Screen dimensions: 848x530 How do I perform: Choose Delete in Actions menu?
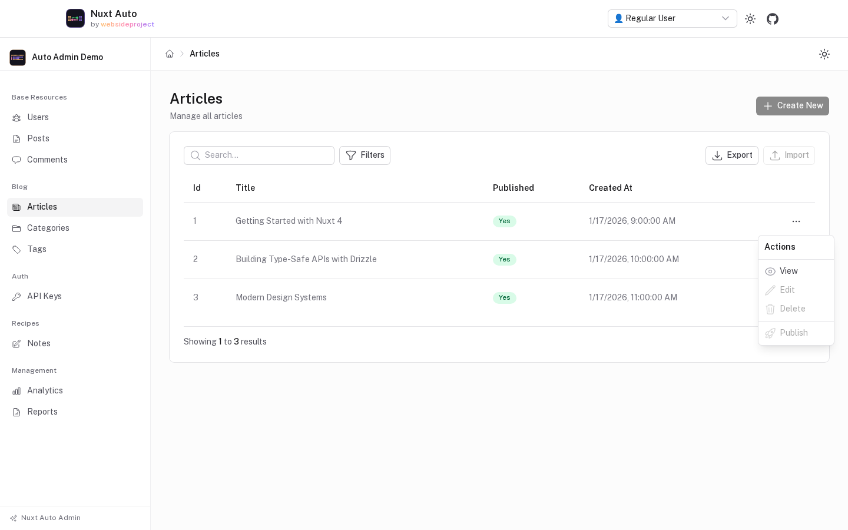[x=796, y=309]
